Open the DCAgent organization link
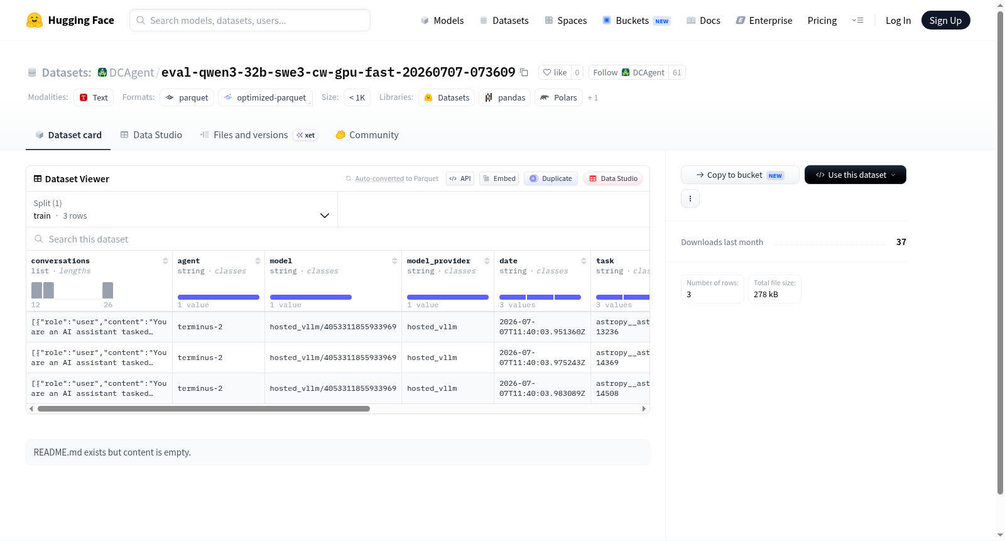 click(132, 72)
